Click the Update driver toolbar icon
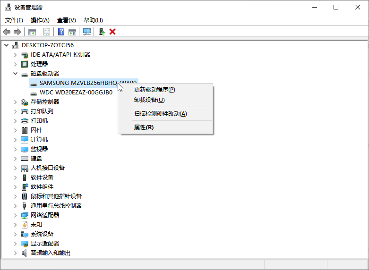 (x=102, y=32)
